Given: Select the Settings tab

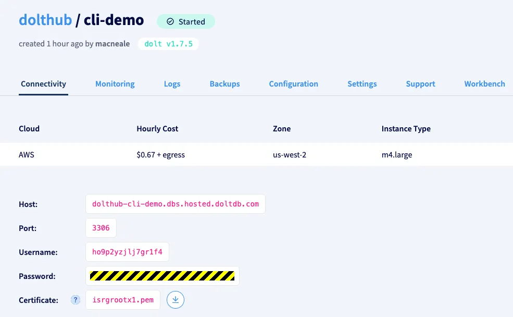Looking at the screenshot, I should 362,84.
